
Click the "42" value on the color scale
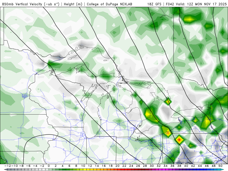pos(193,166)
